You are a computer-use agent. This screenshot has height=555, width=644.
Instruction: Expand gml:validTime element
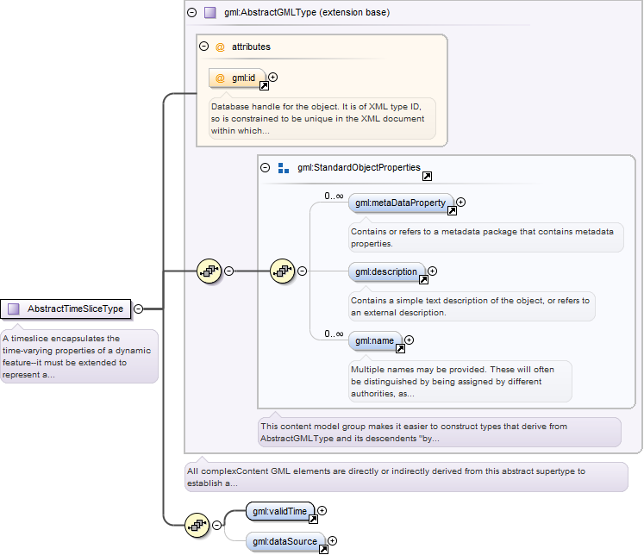pyautogui.click(x=322, y=511)
